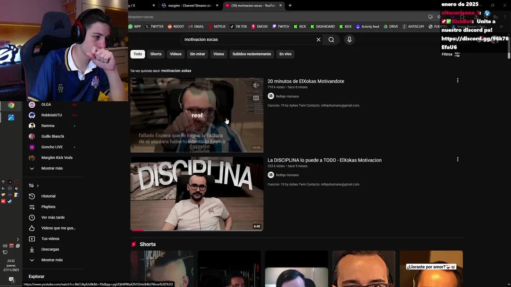The height and width of the screenshot is (287, 511).
Task: Click the magnifying glass search button
Action: pos(331,39)
